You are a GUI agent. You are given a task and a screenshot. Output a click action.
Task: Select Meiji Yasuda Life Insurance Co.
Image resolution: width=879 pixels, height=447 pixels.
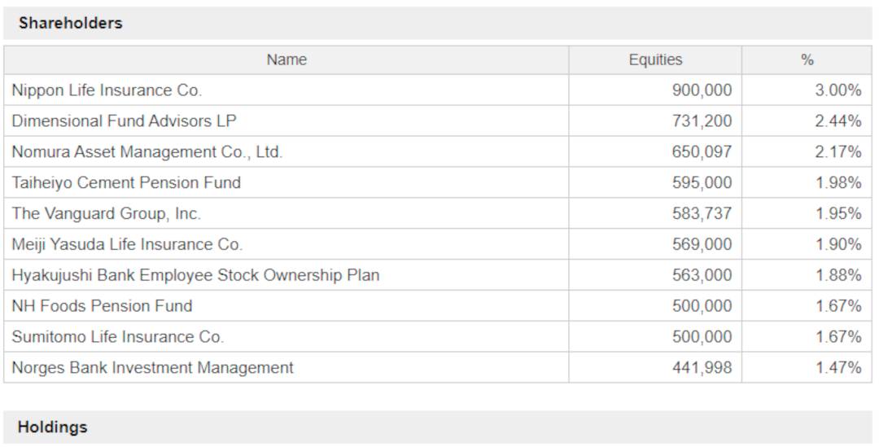tap(127, 244)
